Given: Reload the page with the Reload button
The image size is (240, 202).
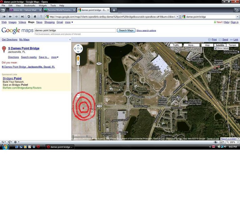Looking at the screenshot, I should pos(29,17).
